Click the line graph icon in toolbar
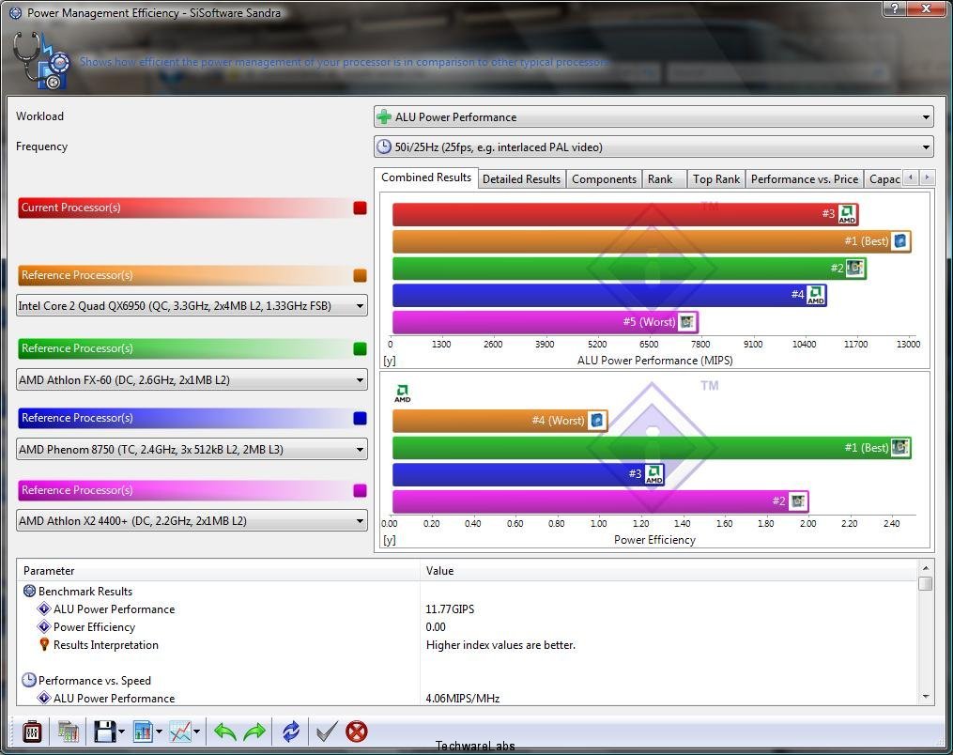 [180, 732]
